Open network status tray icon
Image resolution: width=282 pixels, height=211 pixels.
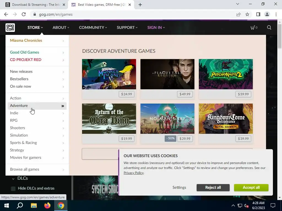pyautogui.click(x=240, y=206)
